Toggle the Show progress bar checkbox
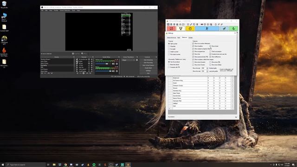Image resolution: width=297 pixels, height=167 pixels. pos(193,51)
